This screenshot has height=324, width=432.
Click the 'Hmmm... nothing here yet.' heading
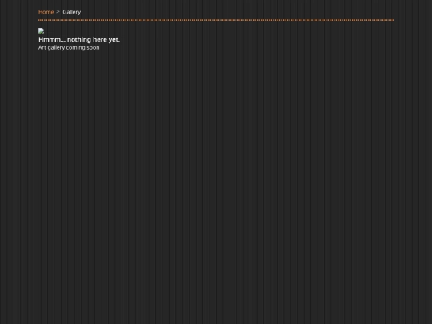coord(79,40)
